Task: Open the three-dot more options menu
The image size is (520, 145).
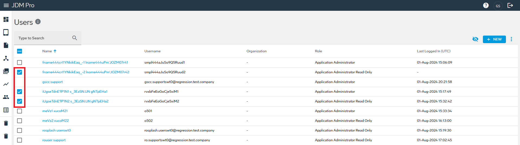Action: [x=511, y=39]
